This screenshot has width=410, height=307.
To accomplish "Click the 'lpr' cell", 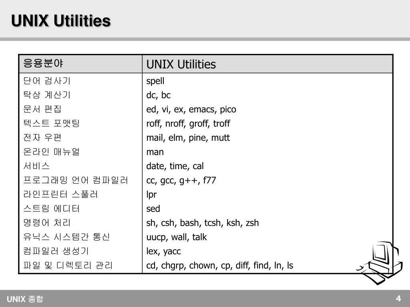I will click(x=151, y=195).
